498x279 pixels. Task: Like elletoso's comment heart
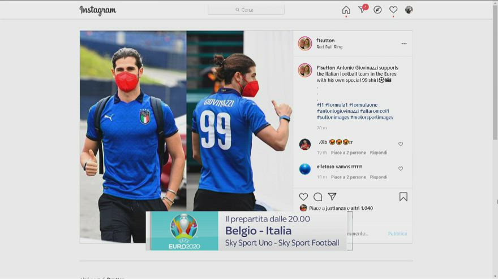pyautogui.click(x=401, y=168)
